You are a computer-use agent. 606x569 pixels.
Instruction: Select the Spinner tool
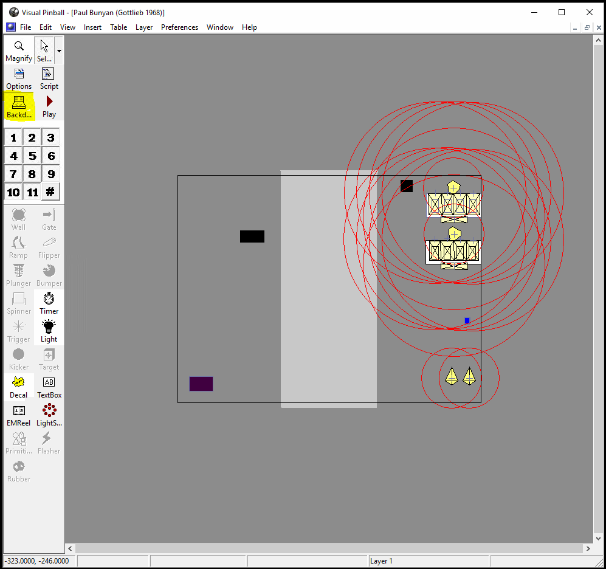(19, 303)
